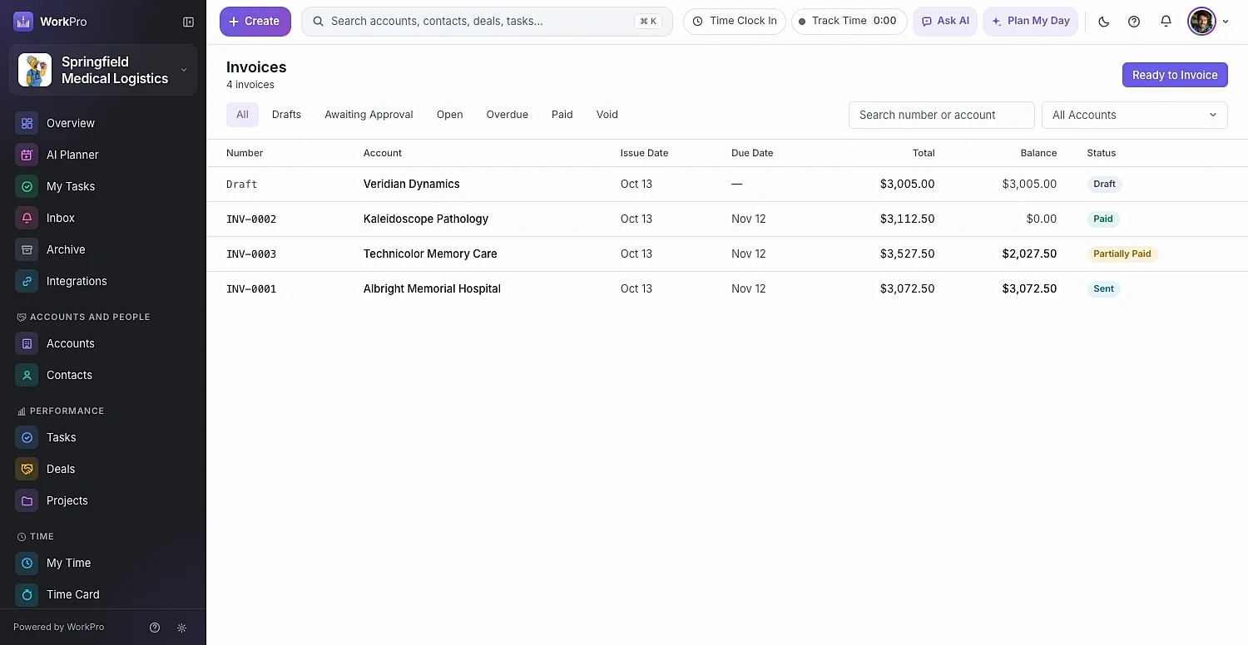
Task: Collapse the sidebar panel icon
Action: click(188, 22)
